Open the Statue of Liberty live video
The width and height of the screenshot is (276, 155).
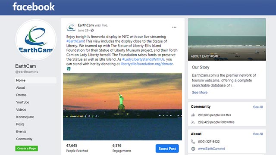[122, 106]
